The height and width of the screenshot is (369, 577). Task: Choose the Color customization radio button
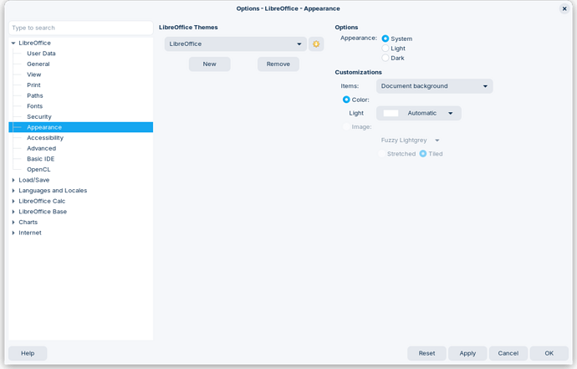tap(346, 100)
